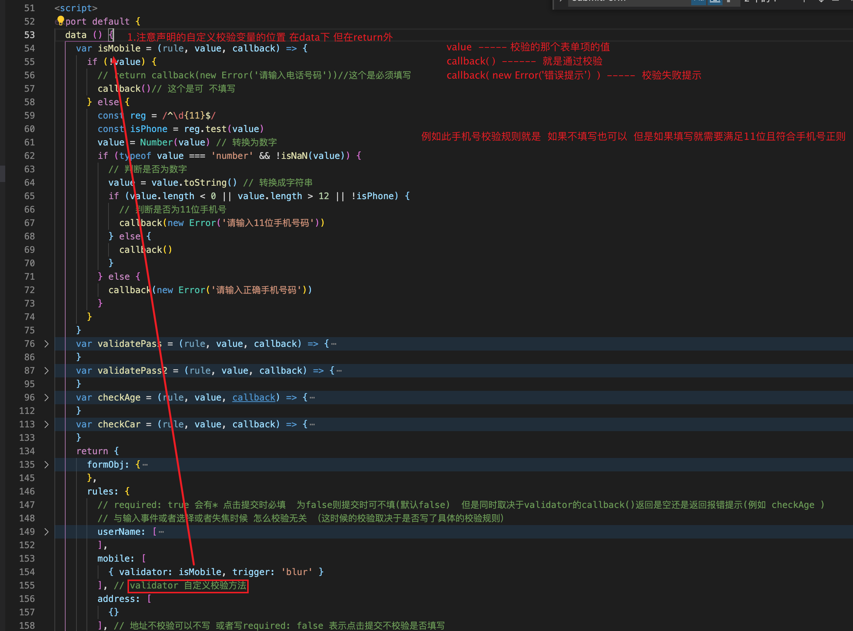Screen dimensions: 853x631
Task: Click line number 53 in gutter
Action: pos(29,35)
